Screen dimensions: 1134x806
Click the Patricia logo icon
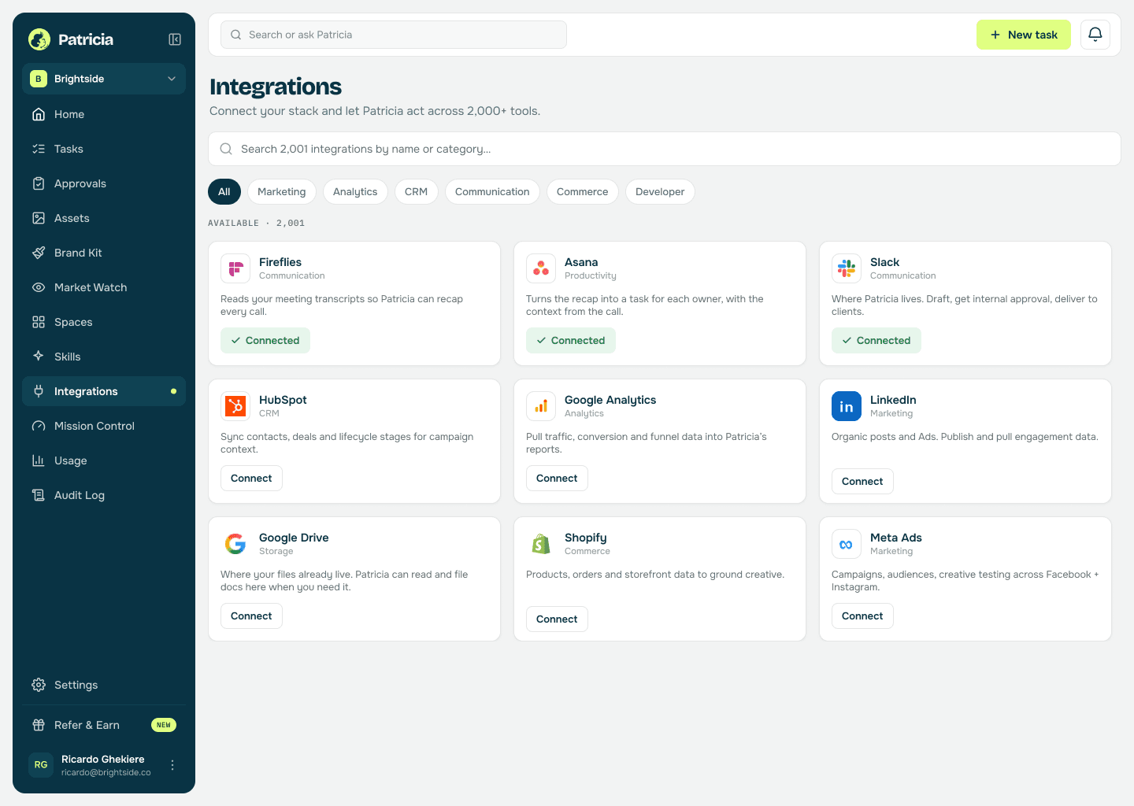(x=39, y=39)
